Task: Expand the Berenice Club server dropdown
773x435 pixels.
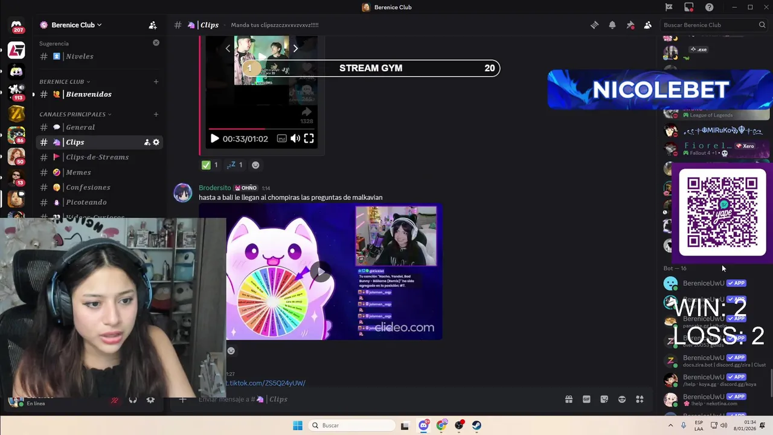Action: [x=99, y=25]
